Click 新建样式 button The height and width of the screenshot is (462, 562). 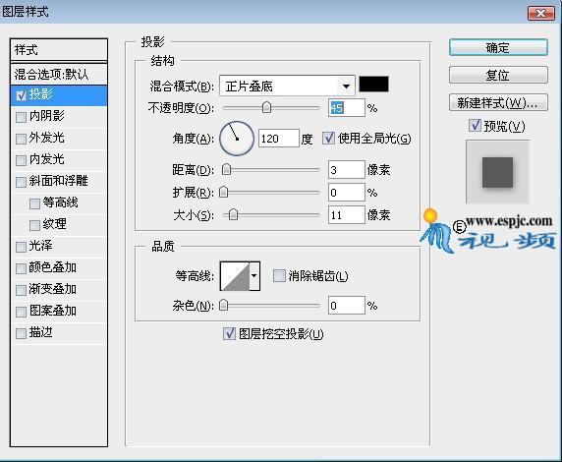tap(498, 102)
